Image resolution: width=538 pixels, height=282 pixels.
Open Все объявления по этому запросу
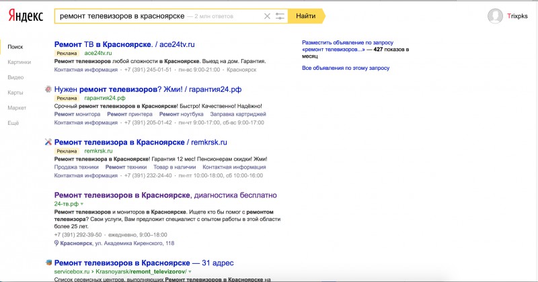(346, 68)
